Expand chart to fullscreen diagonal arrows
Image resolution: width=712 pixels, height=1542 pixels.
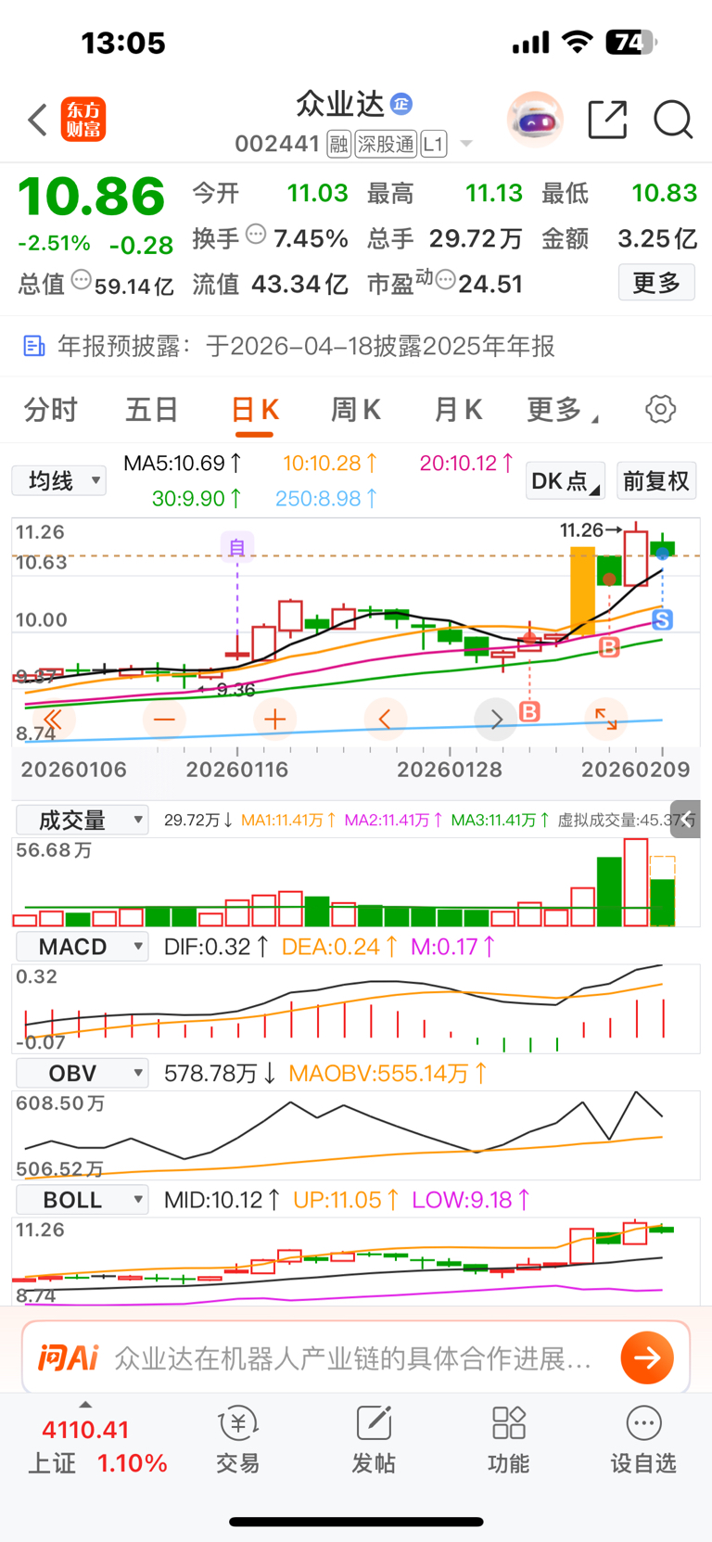(606, 719)
